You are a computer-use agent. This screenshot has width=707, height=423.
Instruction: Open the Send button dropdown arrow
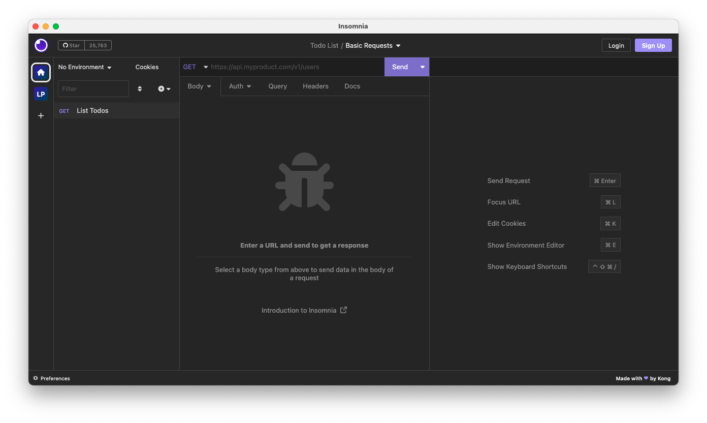point(422,67)
